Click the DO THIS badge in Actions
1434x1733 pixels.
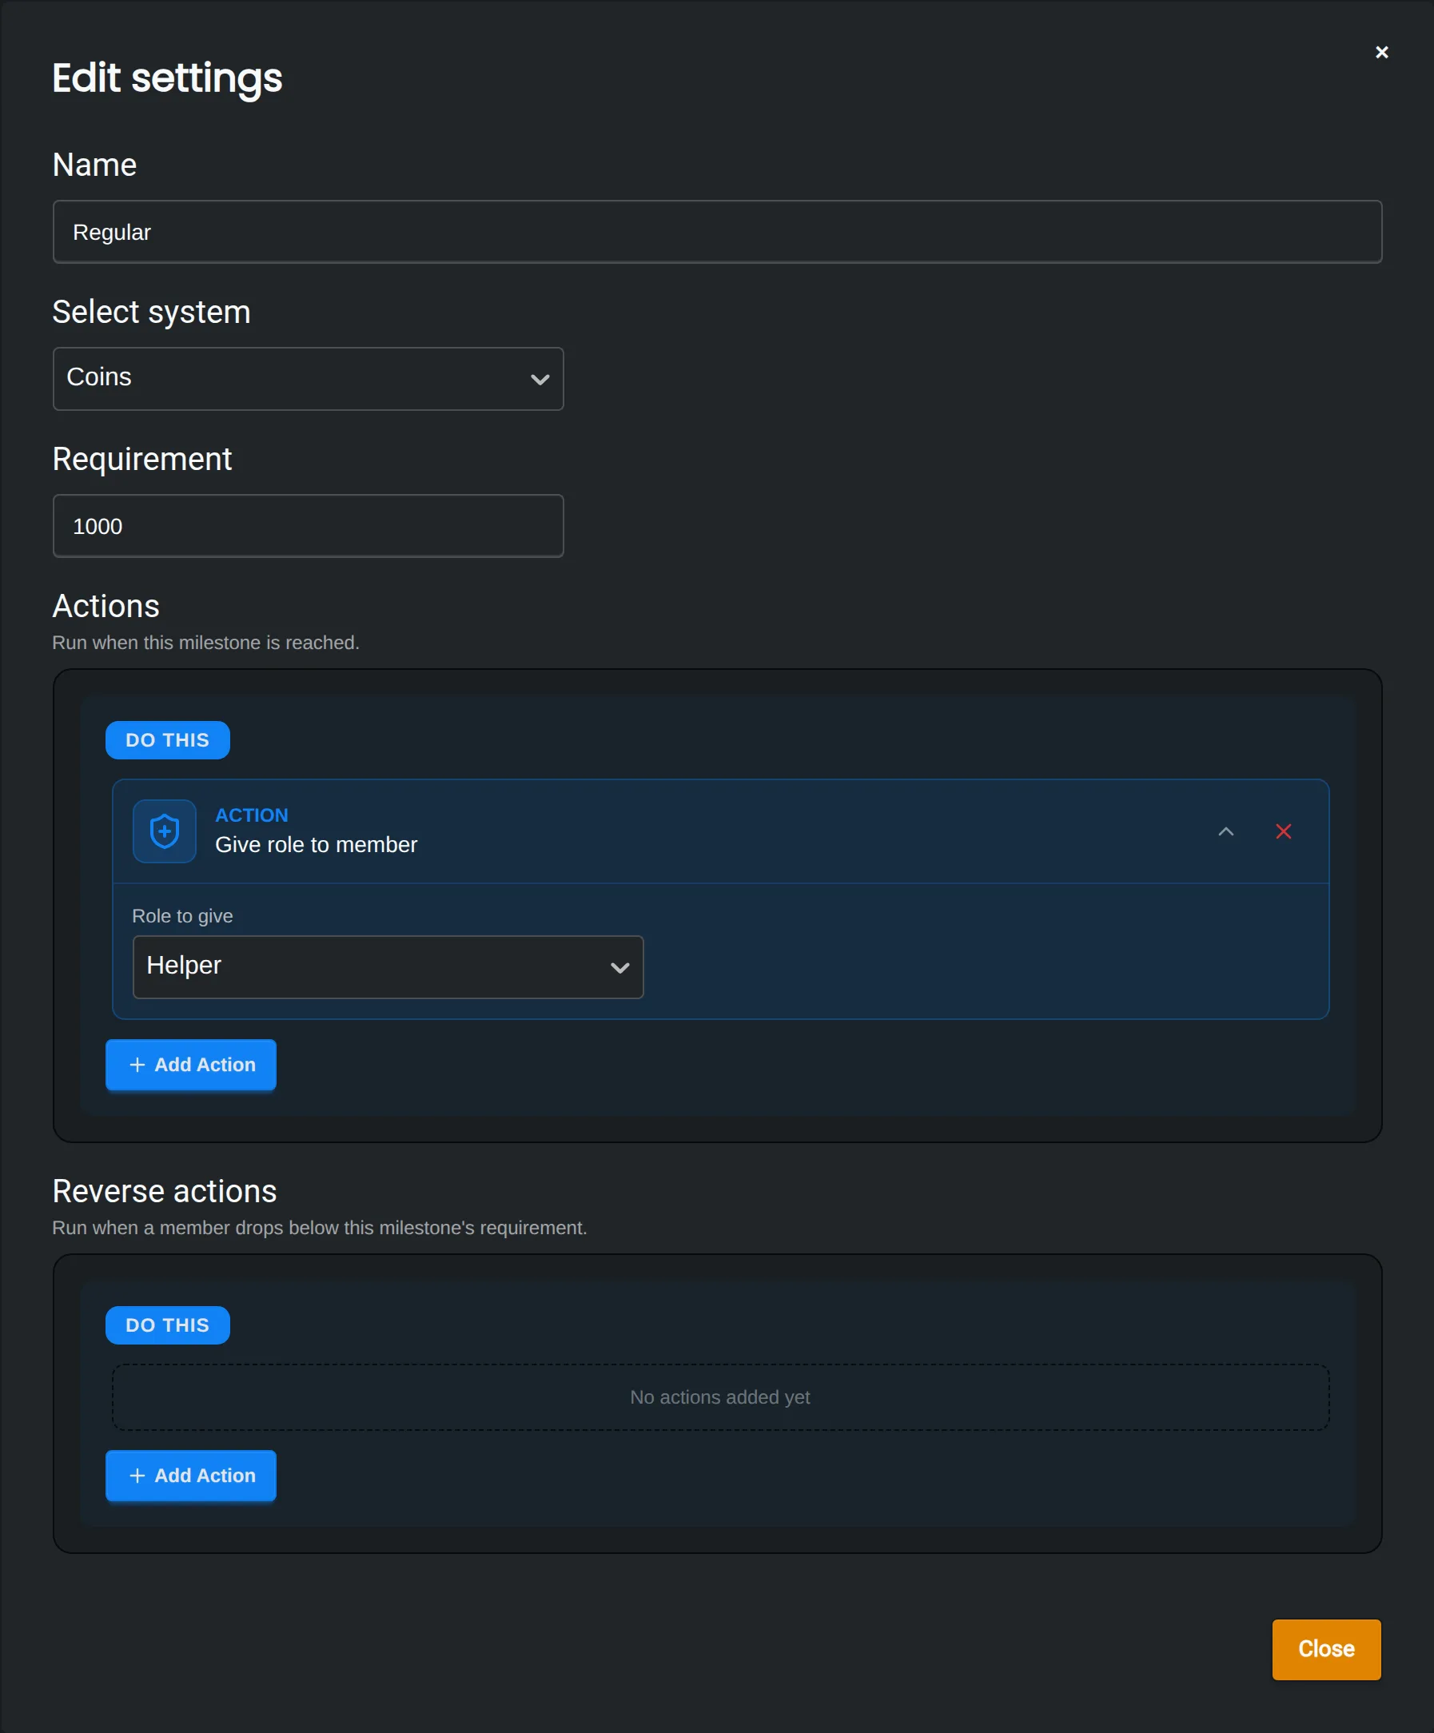pyautogui.click(x=168, y=740)
